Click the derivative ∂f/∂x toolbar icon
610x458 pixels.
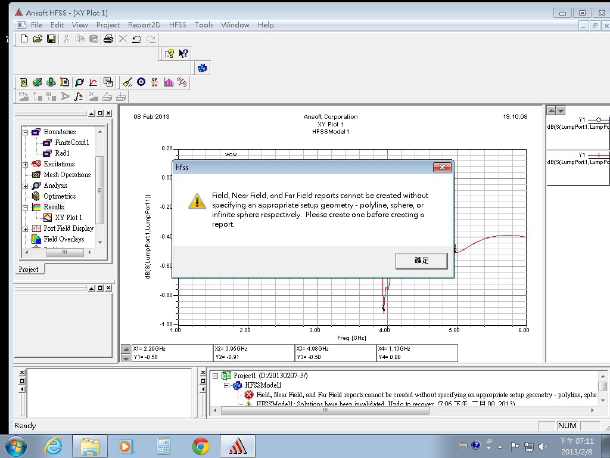click(x=155, y=82)
